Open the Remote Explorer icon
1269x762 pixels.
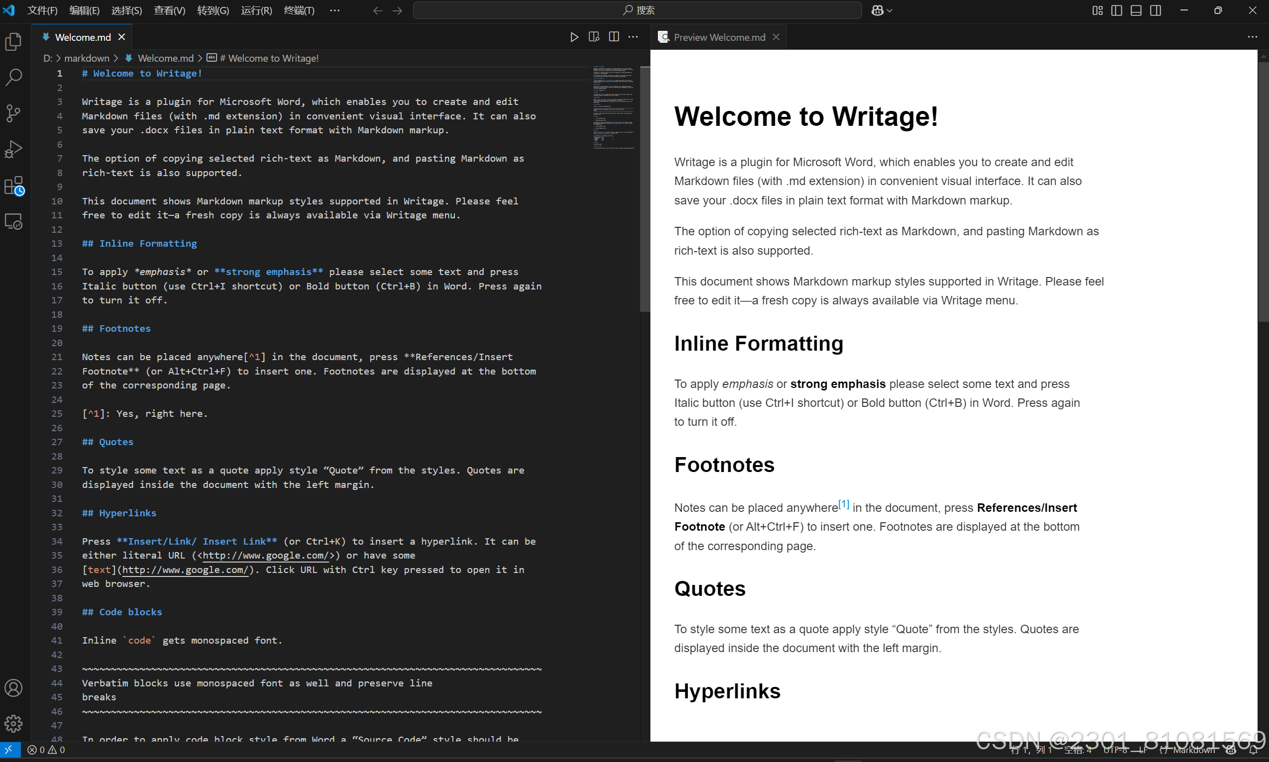pos(13,221)
